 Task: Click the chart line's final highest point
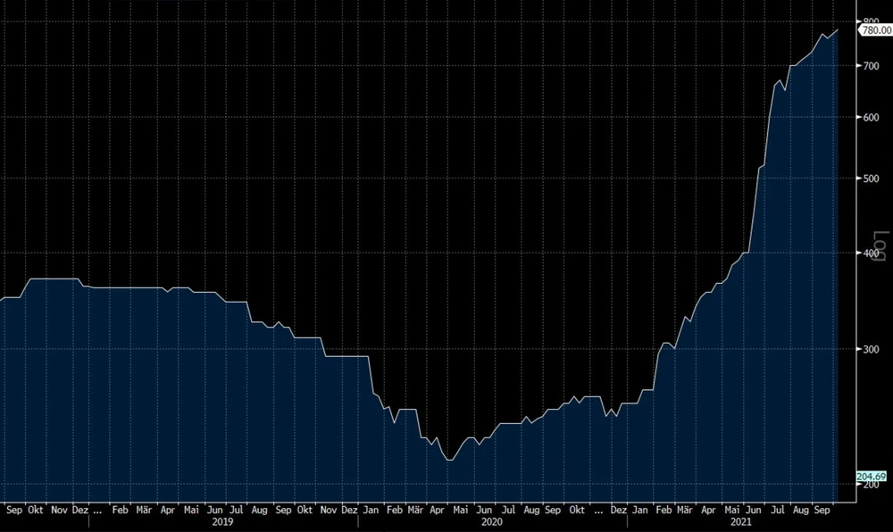[838, 29]
